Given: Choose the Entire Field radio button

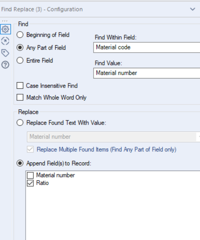Looking at the screenshot, I should point(20,61).
